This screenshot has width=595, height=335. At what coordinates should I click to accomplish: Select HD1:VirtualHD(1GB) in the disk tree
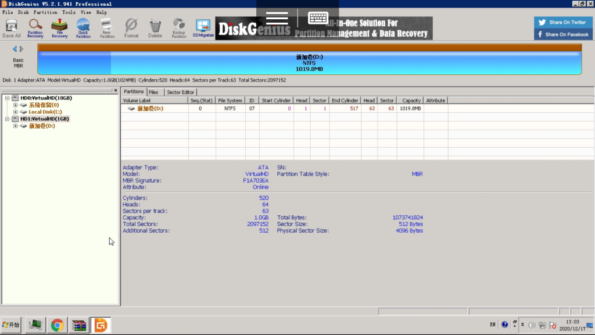tap(44, 119)
